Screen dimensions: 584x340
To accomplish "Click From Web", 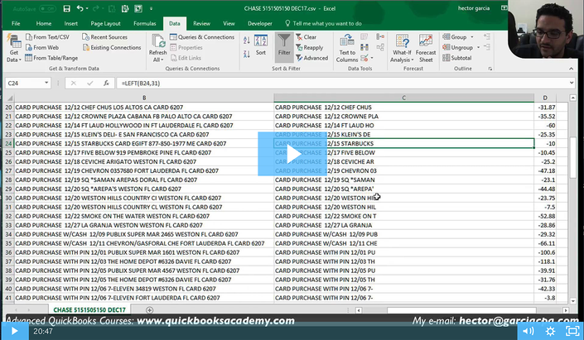I will tap(42, 47).
